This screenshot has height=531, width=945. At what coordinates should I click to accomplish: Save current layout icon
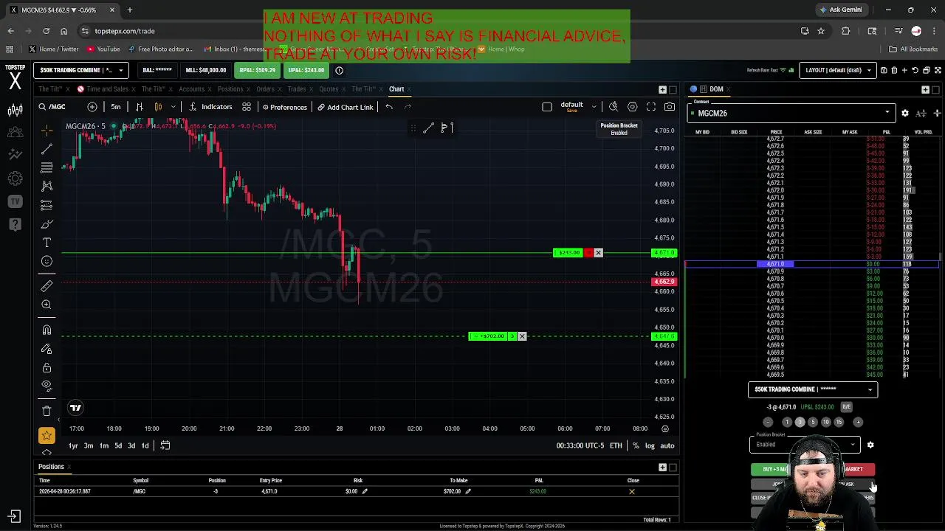pyautogui.click(x=884, y=70)
